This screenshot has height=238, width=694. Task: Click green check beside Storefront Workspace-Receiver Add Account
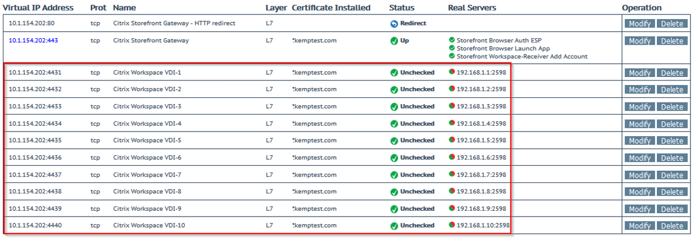[x=452, y=56]
